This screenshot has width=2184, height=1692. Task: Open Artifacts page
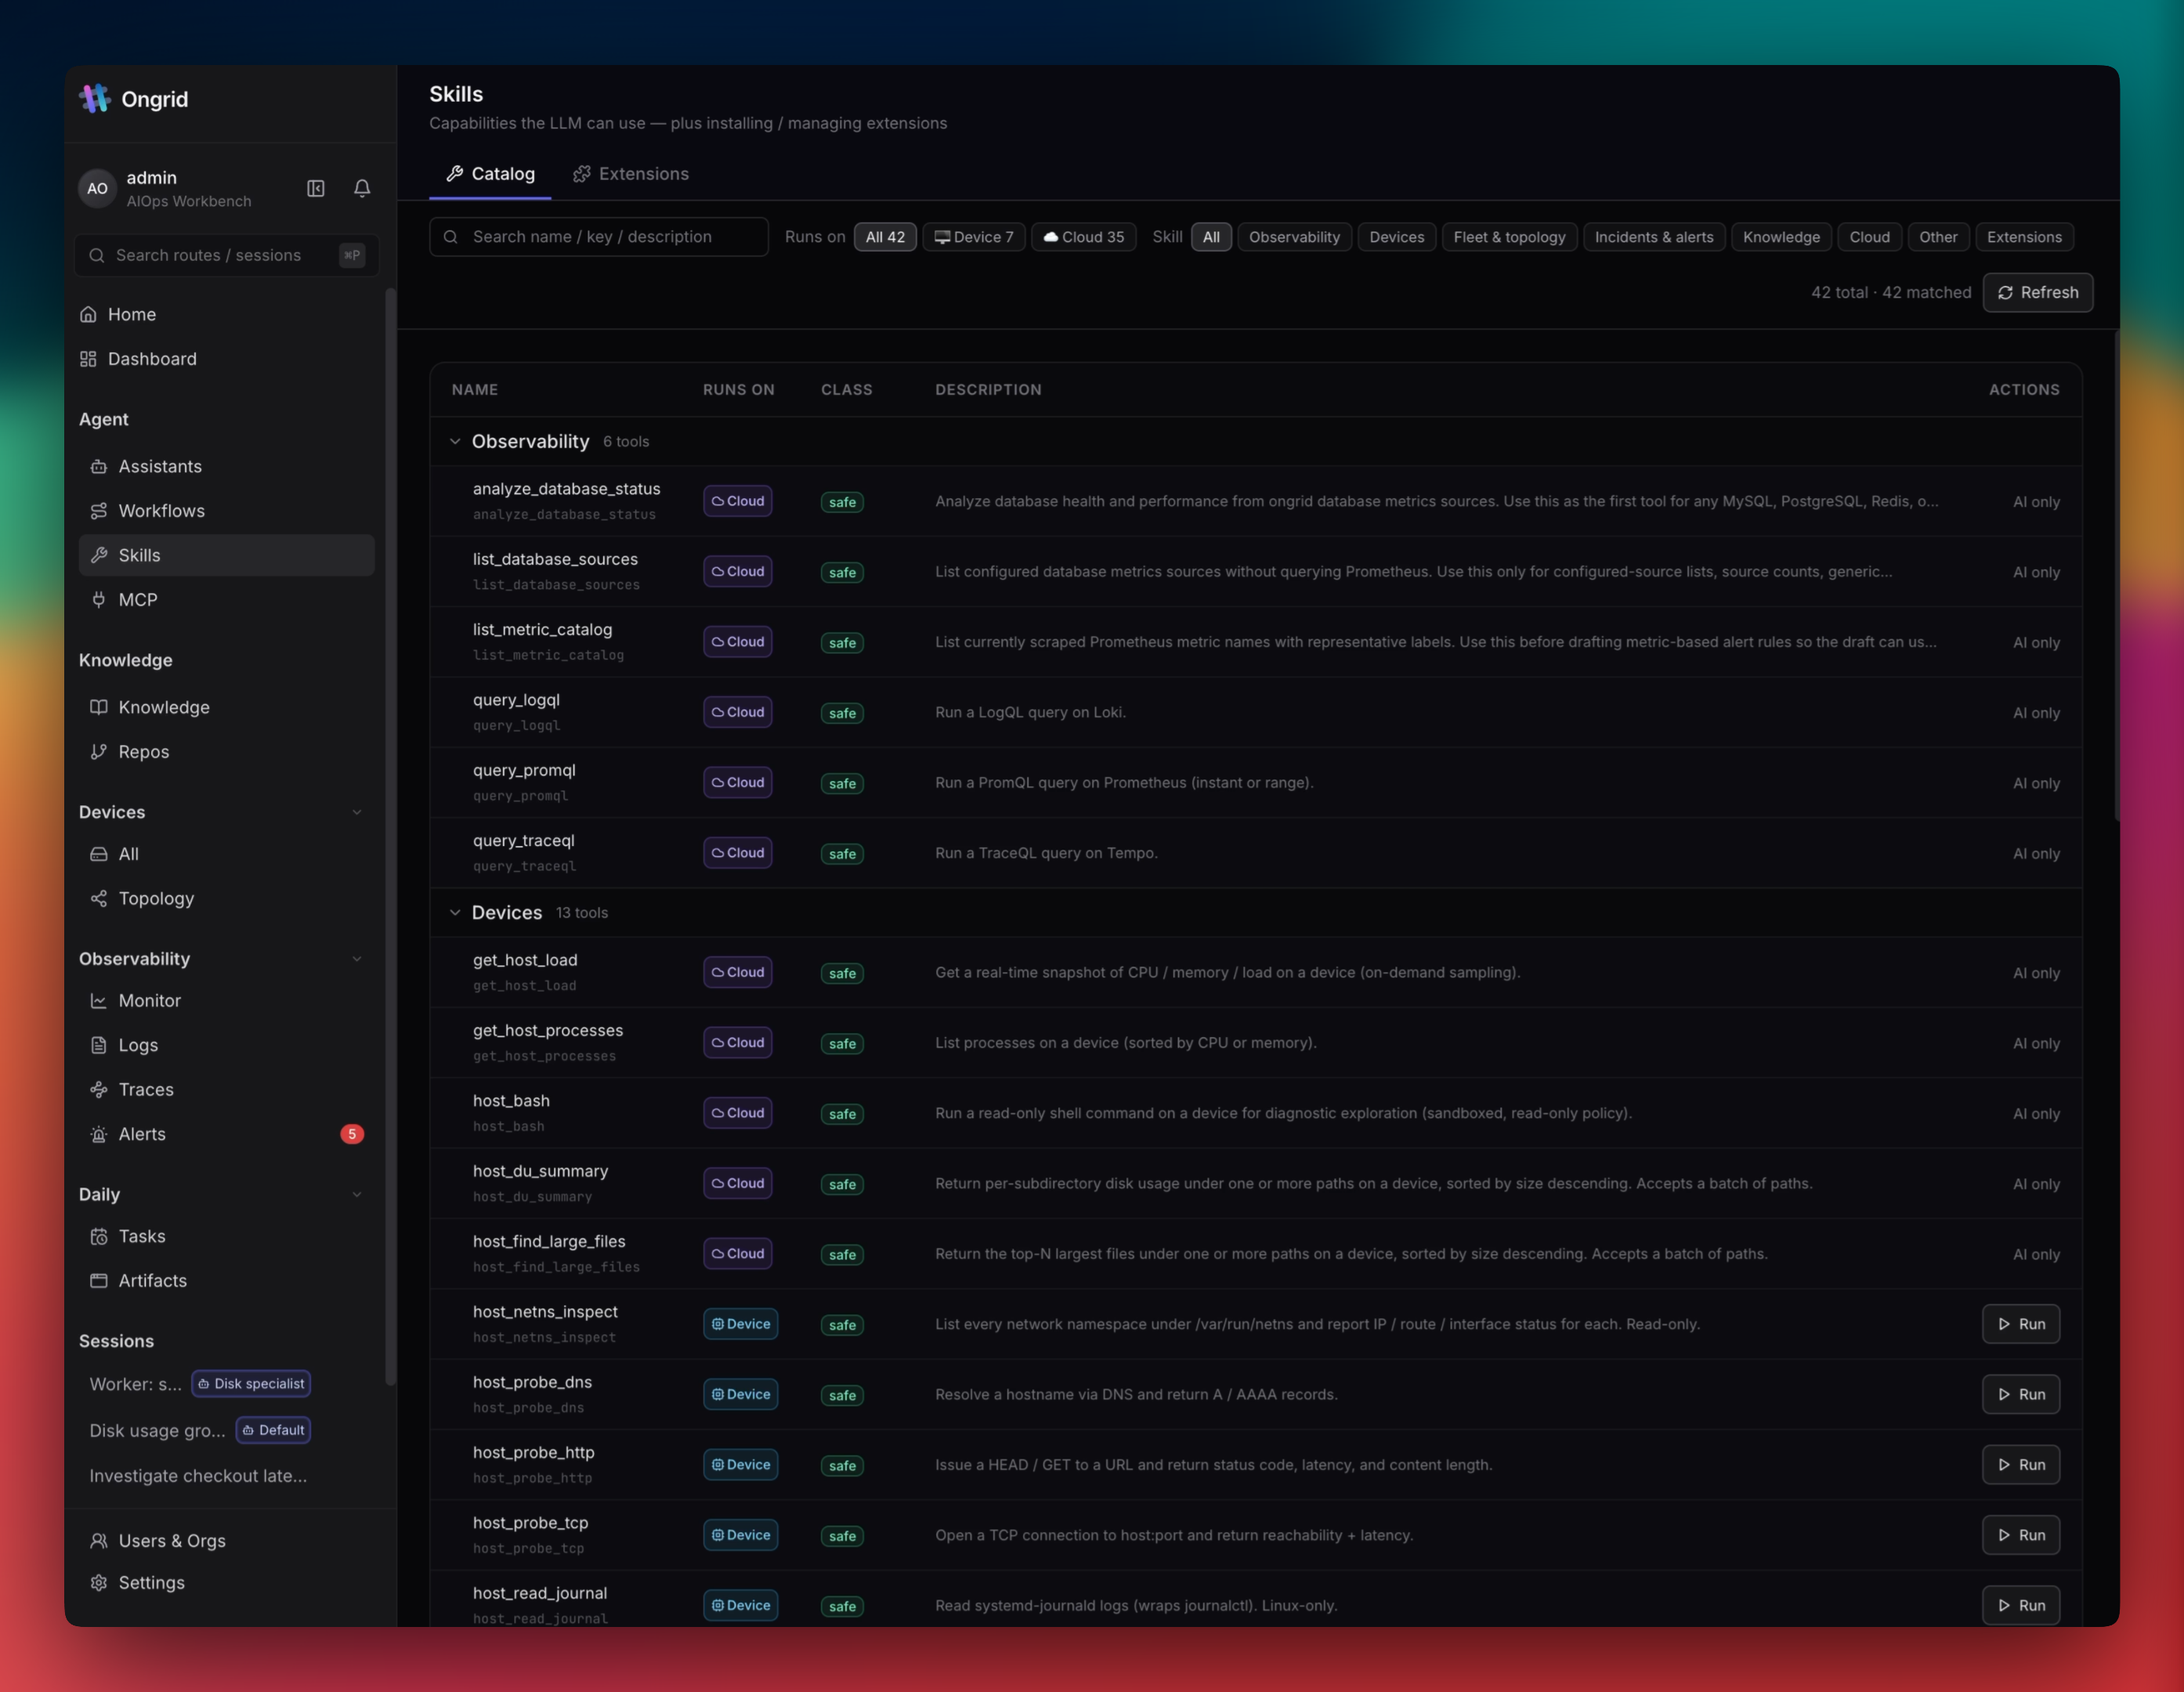click(x=226, y=1280)
